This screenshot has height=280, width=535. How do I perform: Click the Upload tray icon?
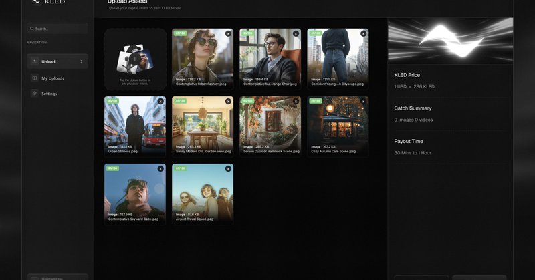35,61
